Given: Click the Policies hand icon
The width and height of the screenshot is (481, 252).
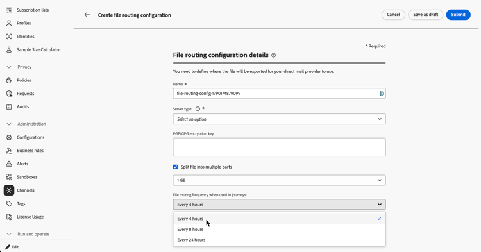Looking at the screenshot, I should [x=9, y=80].
